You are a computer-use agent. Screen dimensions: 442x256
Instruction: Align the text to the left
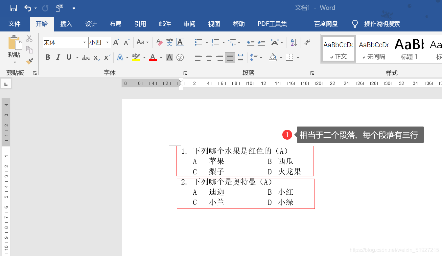click(x=198, y=57)
